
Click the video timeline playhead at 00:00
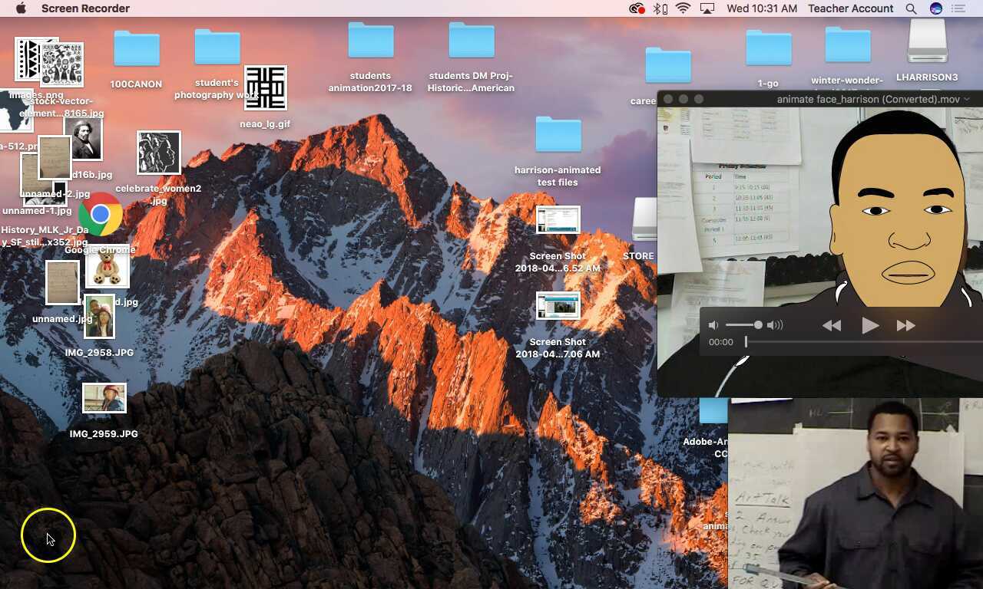coord(746,342)
